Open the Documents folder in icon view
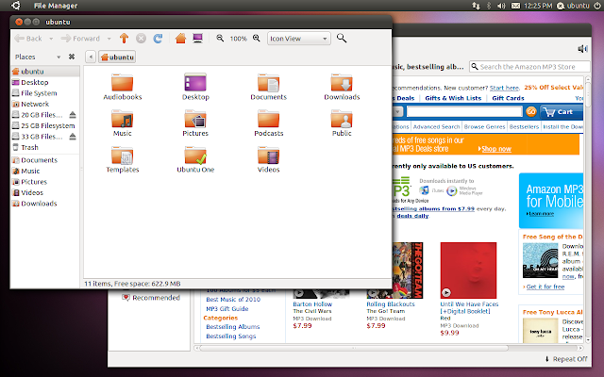The image size is (604, 377). click(268, 82)
